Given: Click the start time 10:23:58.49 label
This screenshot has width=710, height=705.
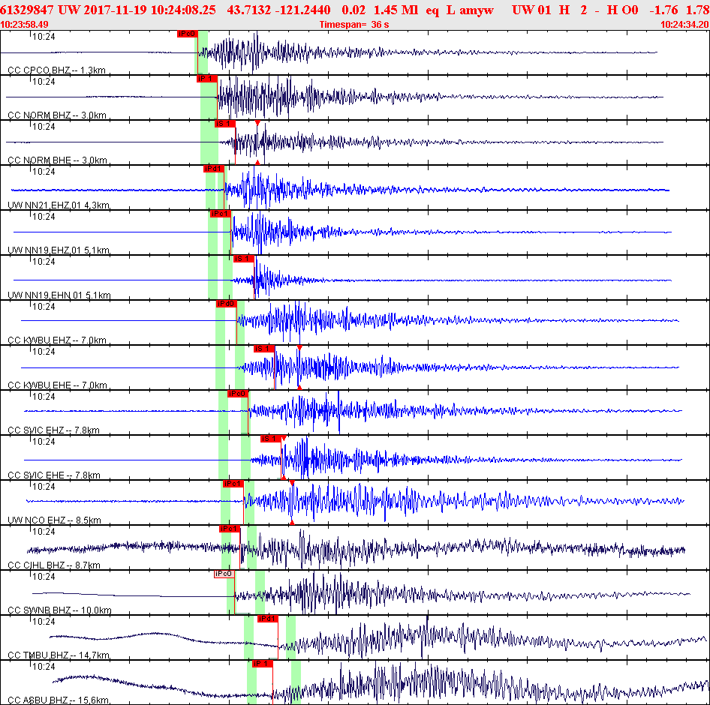Looking at the screenshot, I should pyautogui.click(x=25, y=25).
